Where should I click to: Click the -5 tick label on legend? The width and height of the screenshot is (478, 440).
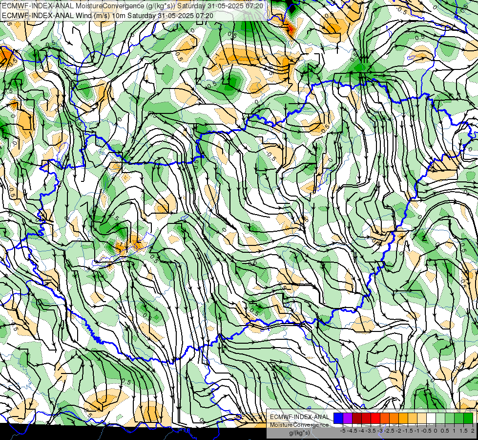(343, 431)
